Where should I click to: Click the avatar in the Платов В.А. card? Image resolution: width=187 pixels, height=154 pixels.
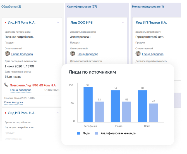pos(138,54)
